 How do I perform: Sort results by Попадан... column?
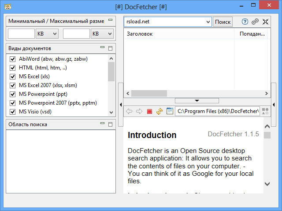251,34
